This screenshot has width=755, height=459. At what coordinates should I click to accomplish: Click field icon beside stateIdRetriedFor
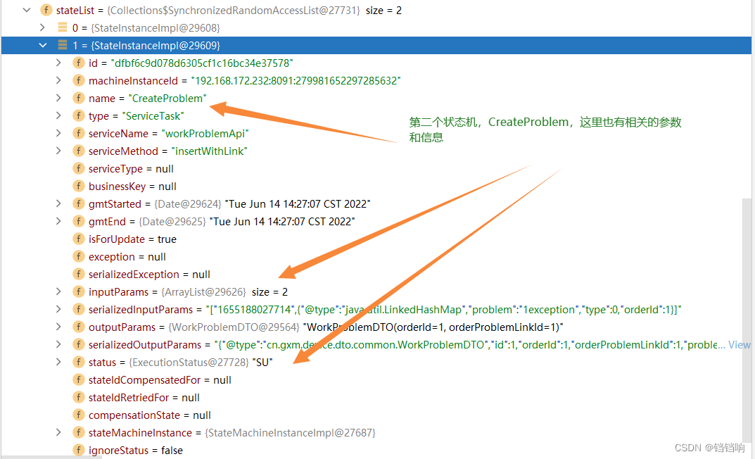[x=79, y=397]
